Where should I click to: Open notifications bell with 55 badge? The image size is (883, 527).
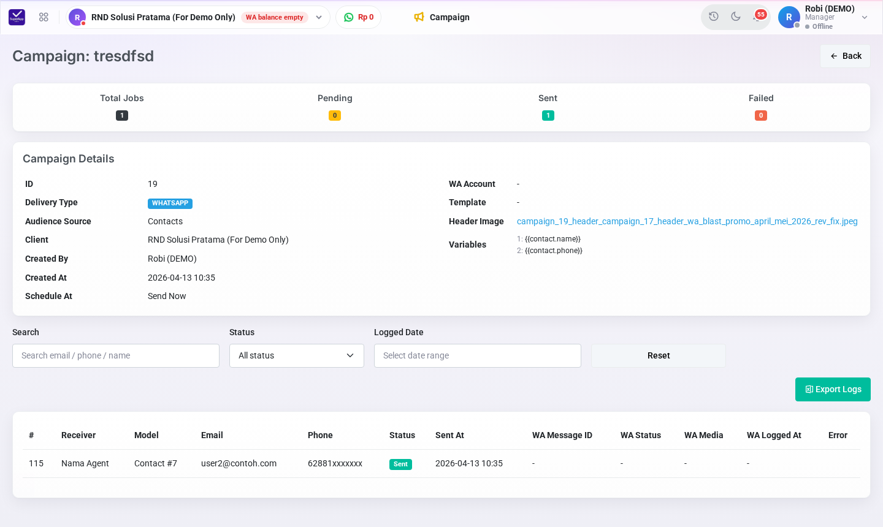(x=759, y=16)
